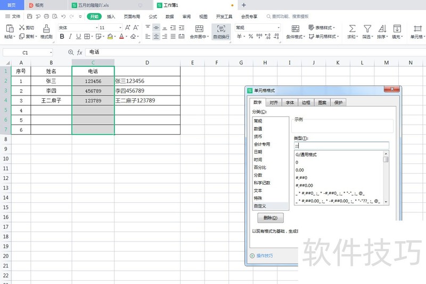This screenshot has height=284, width=426.
Task: Click the fx insert function icon
Action: coord(79,52)
